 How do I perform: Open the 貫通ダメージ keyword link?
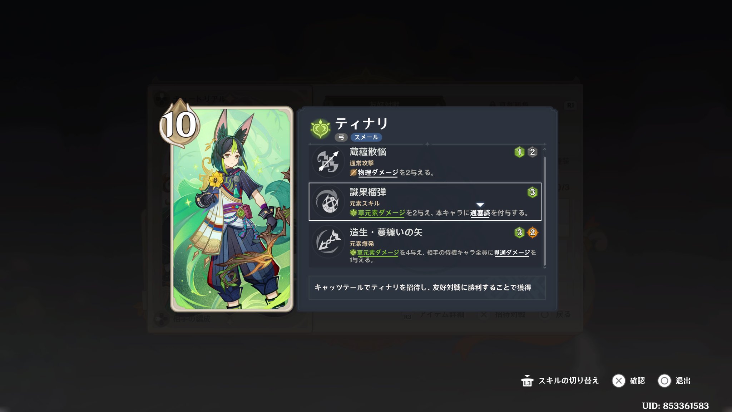(512, 253)
